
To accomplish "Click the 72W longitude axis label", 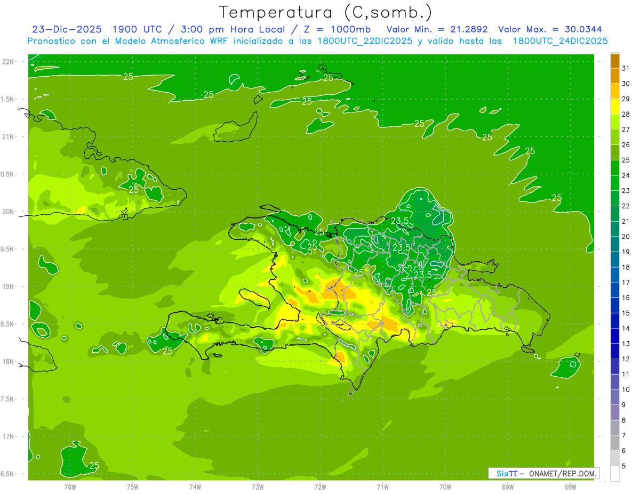I will click(x=320, y=486).
